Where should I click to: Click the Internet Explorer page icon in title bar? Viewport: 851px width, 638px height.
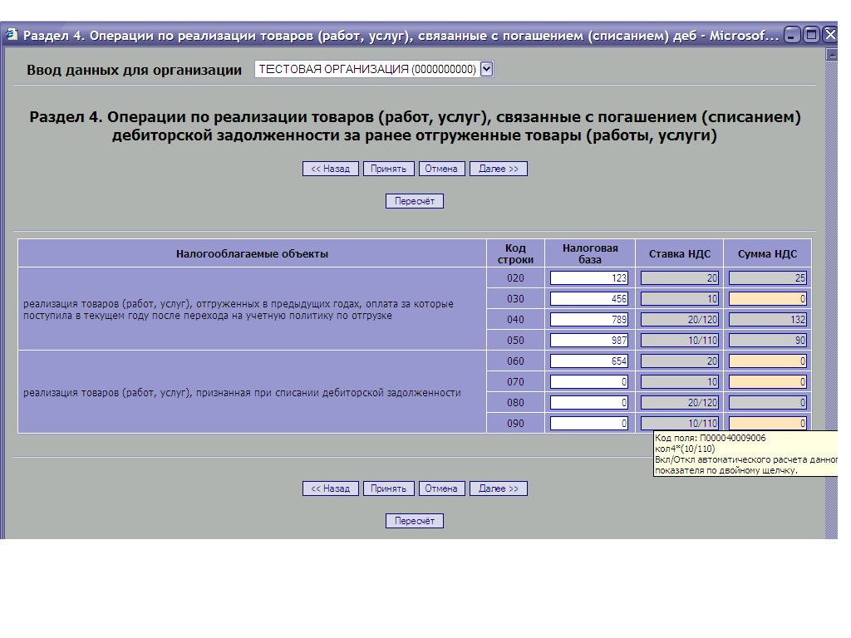(x=12, y=35)
